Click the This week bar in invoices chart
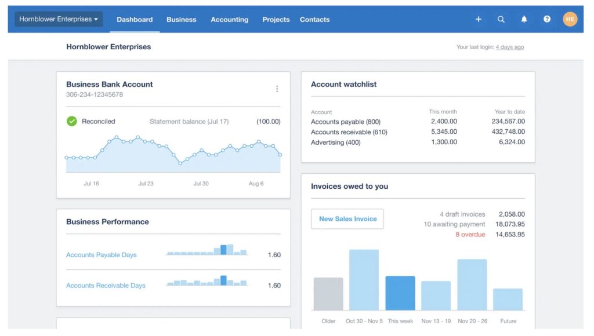The height and width of the screenshot is (336, 594). (x=401, y=293)
